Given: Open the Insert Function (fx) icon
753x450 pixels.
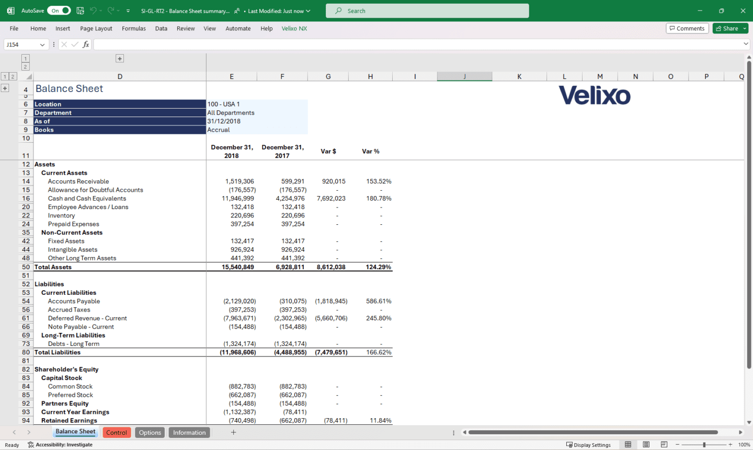Looking at the screenshot, I should (86, 44).
